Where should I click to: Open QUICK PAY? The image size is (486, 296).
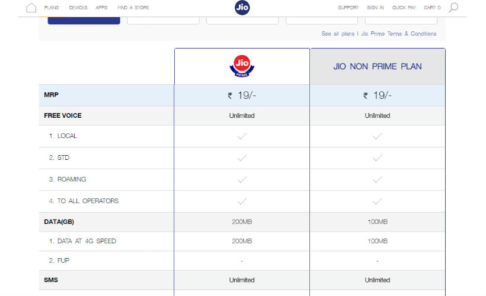click(404, 8)
